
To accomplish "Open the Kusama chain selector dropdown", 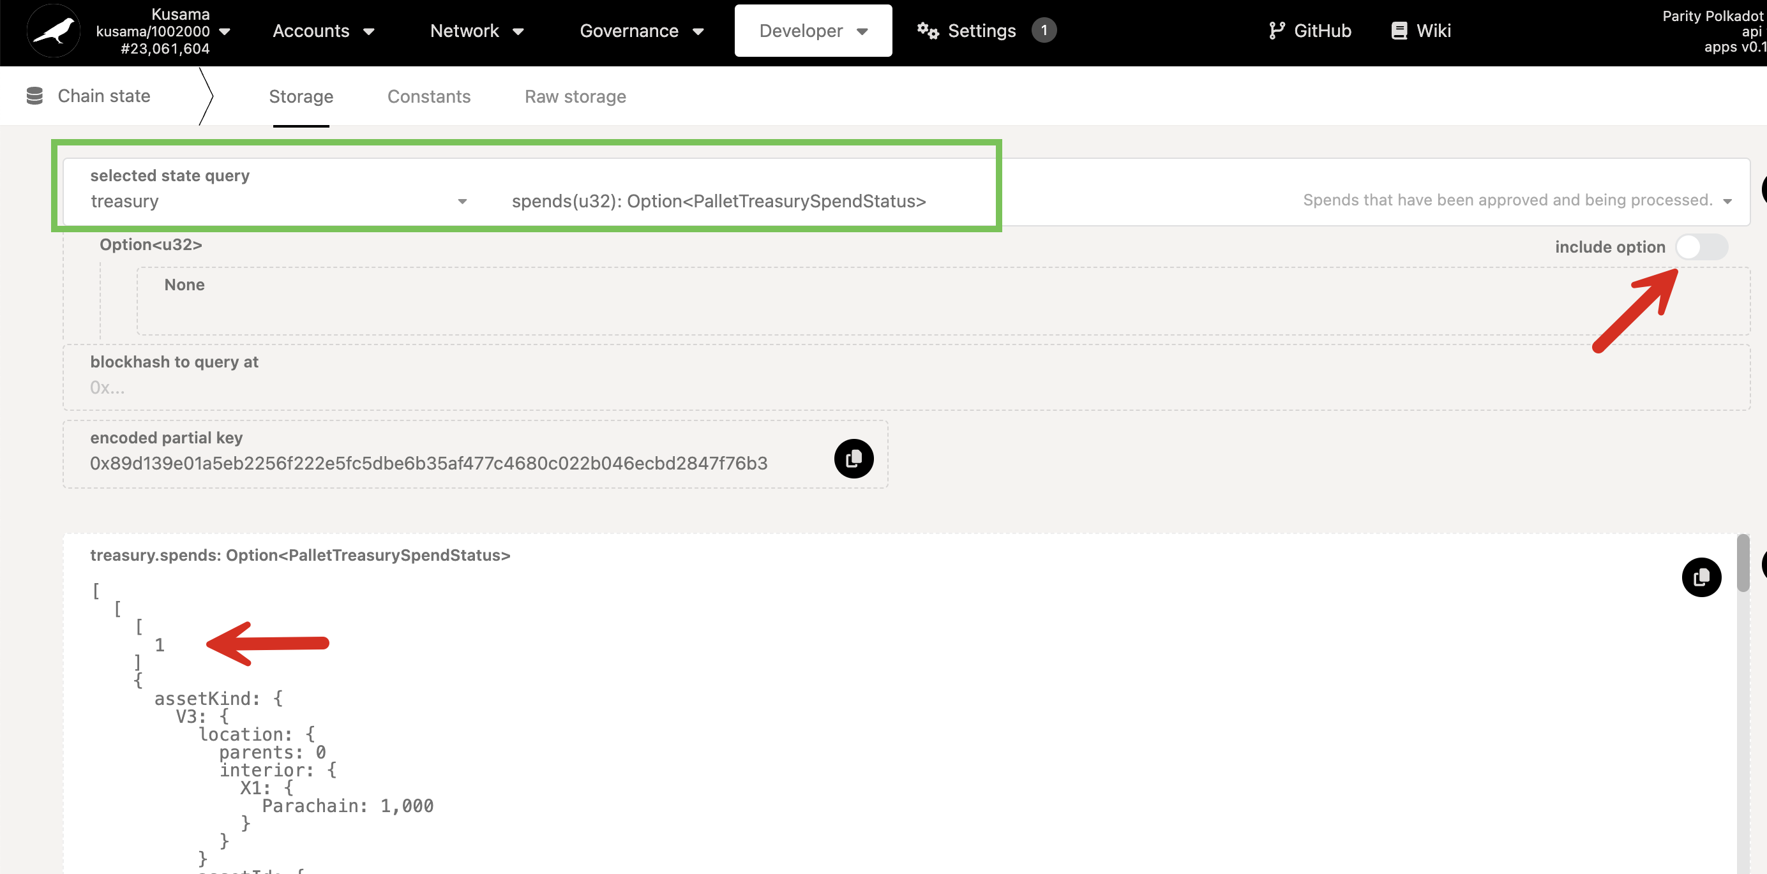I will pyautogui.click(x=224, y=31).
